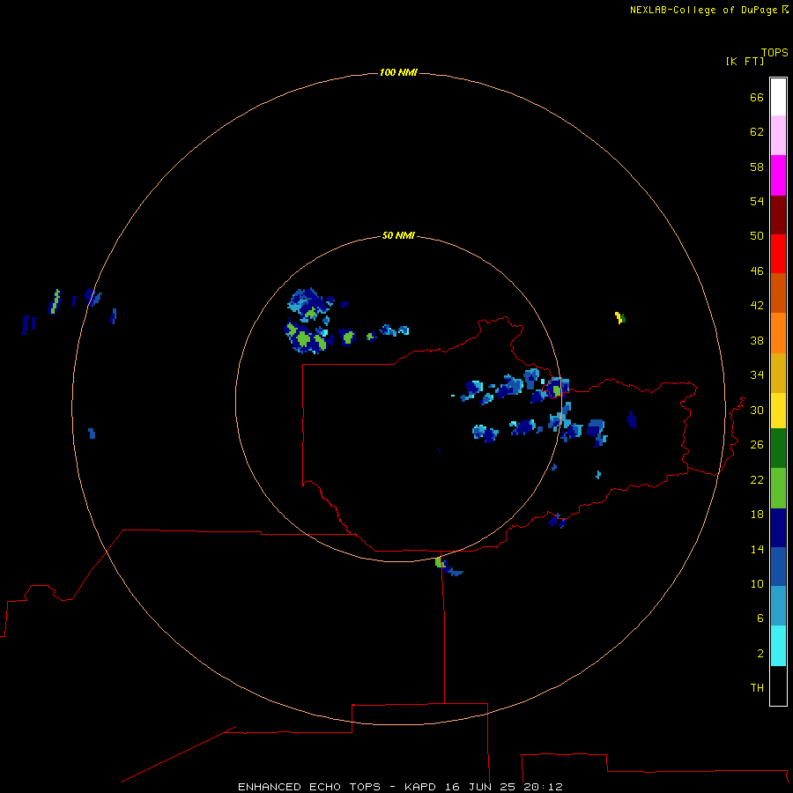Click the NEXLAB-College of DuPage text
The width and height of the screenshot is (793, 793).
703,10
